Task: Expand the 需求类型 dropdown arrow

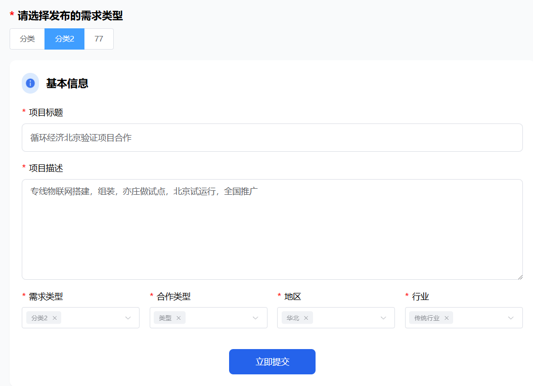Action: pos(128,318)
